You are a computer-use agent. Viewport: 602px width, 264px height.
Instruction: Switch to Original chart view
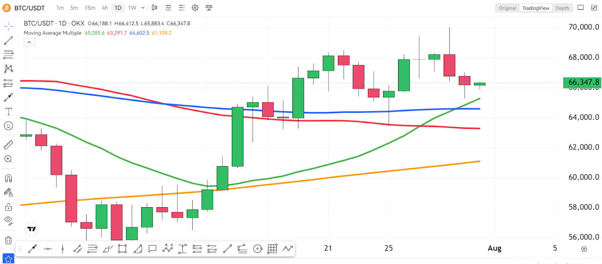[x=507, y=8]
